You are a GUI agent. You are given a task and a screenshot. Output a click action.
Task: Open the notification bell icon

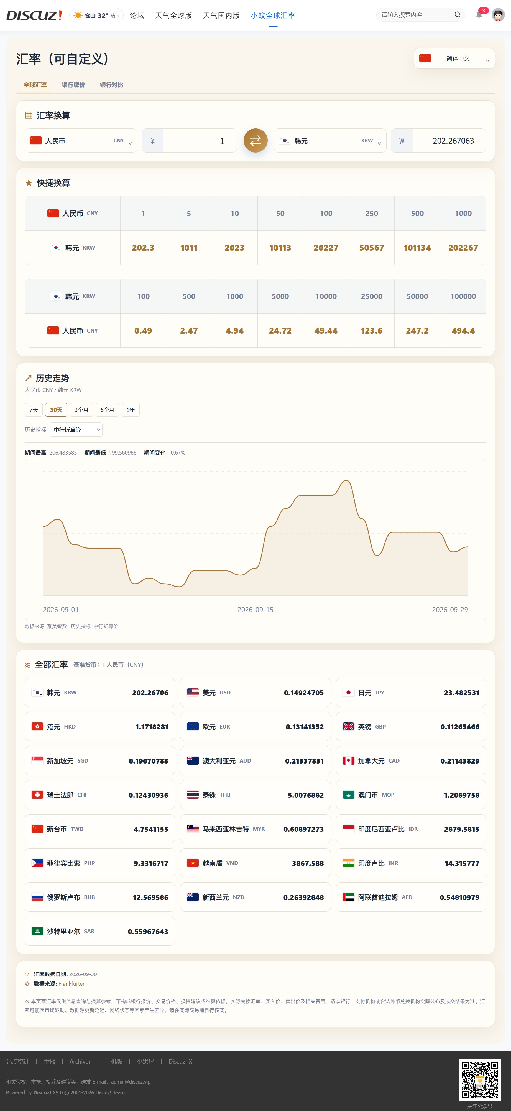pos(479,15)
